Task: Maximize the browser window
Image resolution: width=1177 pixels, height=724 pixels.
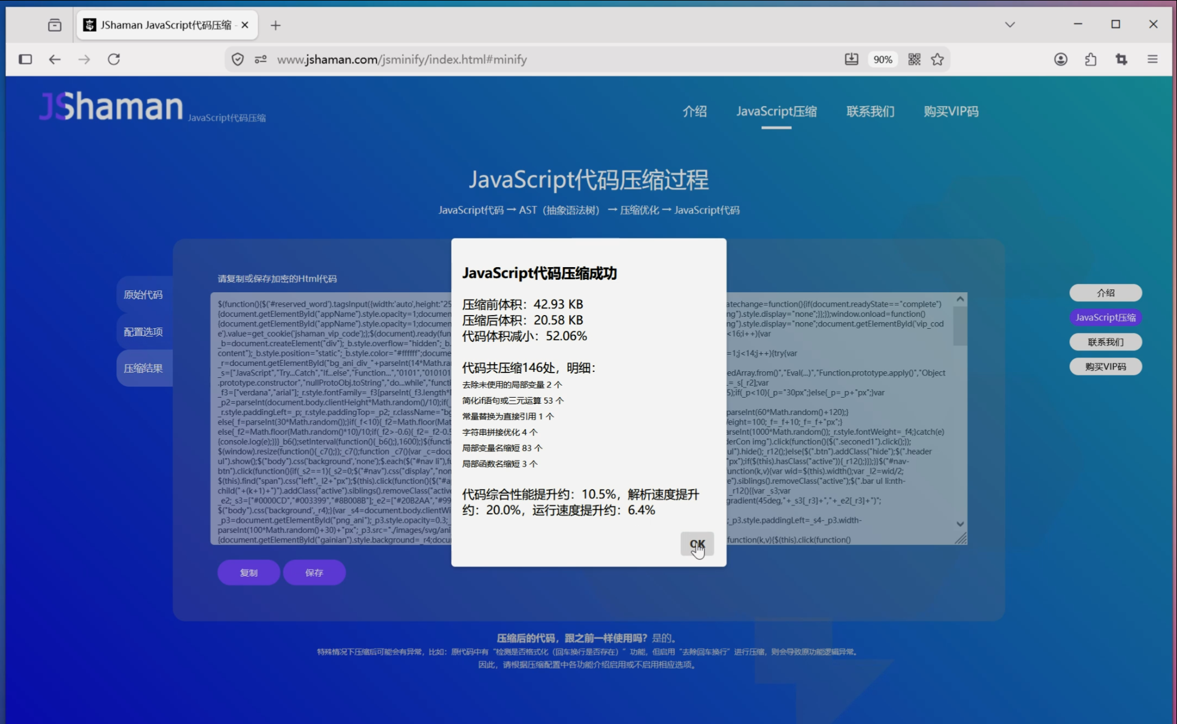Action: (x=1115, y=24)
